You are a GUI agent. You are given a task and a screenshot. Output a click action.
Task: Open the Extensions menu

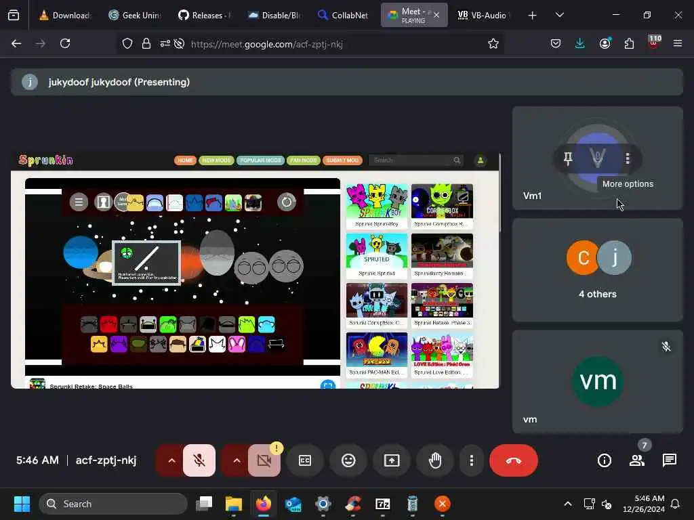pyautogui.click(x=629, y=43)
